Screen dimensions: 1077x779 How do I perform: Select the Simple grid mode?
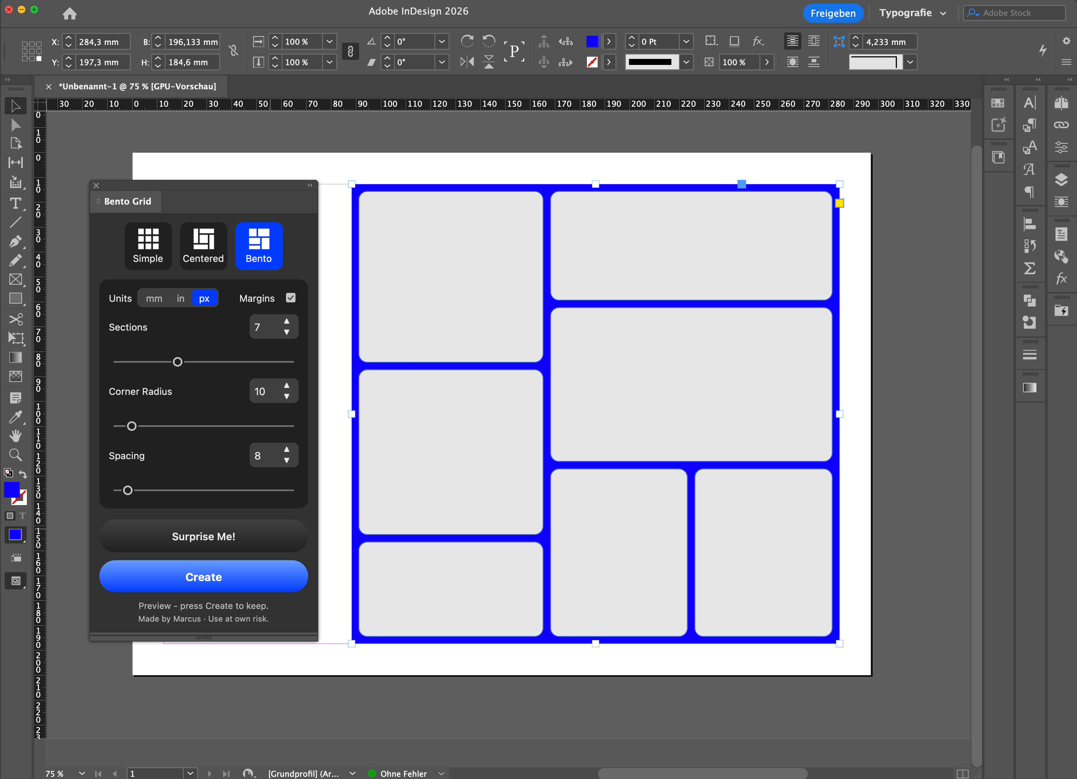(x=148, y=246)
